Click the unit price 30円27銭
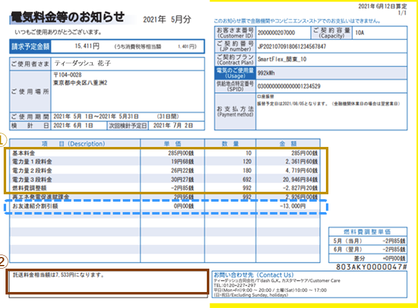The height and width of the screenshot is (308, 418). tap(182, 180)
